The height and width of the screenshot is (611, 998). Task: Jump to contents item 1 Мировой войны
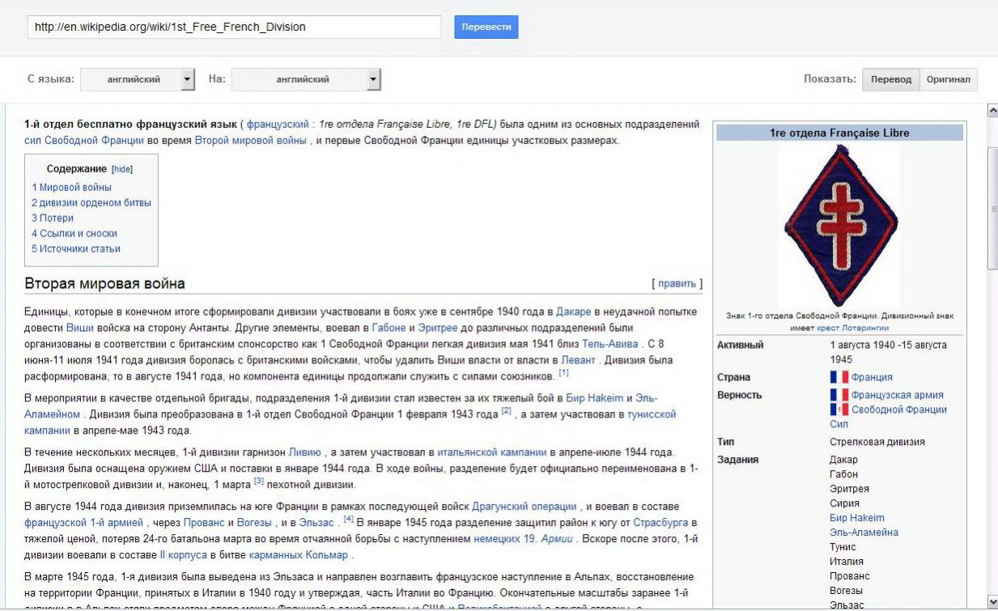click(71, 188)
